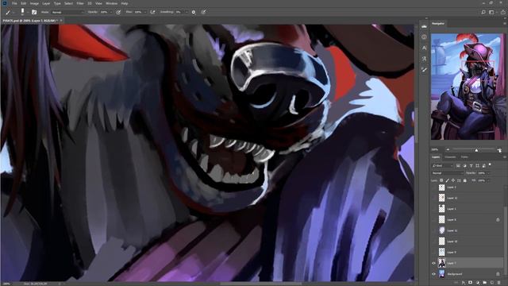Toggle layer filtering on/off switch

tap(490, 165)
